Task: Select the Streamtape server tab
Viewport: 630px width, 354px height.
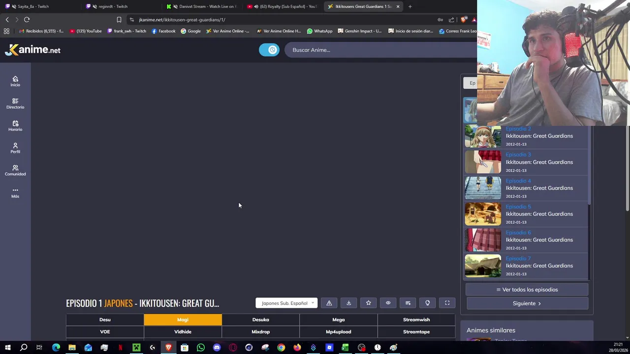Action: [x=416, y=332]
